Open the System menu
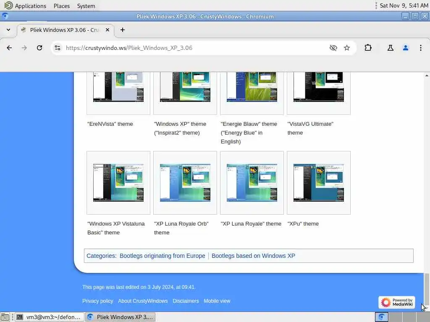Image resolution: width=430 pixels, height=322 pixels. coord(86,6)
